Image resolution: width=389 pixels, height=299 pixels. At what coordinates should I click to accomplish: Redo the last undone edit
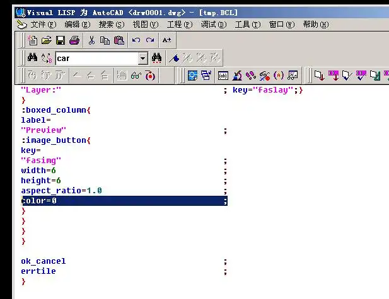[x=150, y=40]
